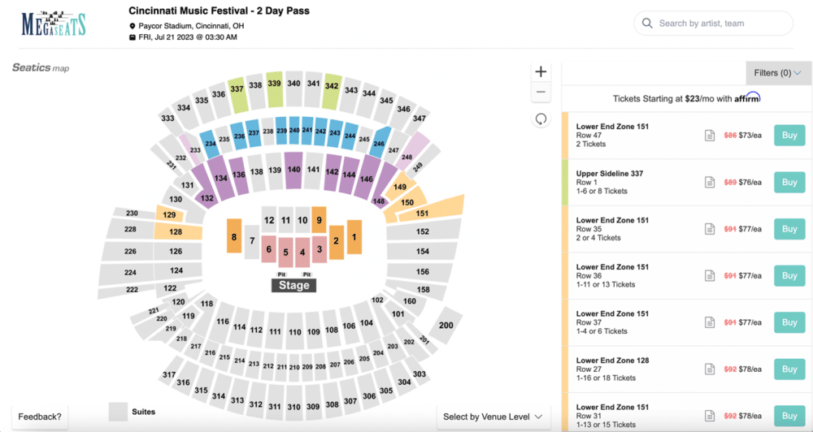Open the affirm financing link

click(x=747, y=98)
